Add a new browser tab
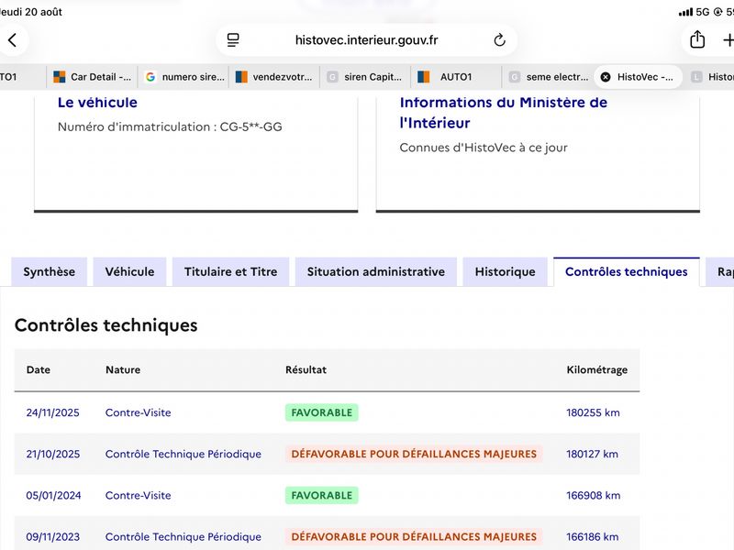The width and height of the screenshot is (734, 550). click(728, 40)
